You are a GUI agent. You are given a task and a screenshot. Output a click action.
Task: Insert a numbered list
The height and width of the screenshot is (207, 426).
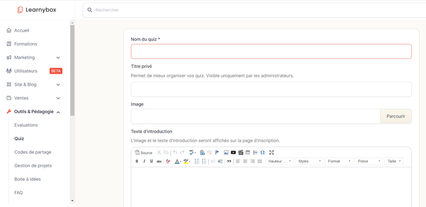(x=197, y=161)
